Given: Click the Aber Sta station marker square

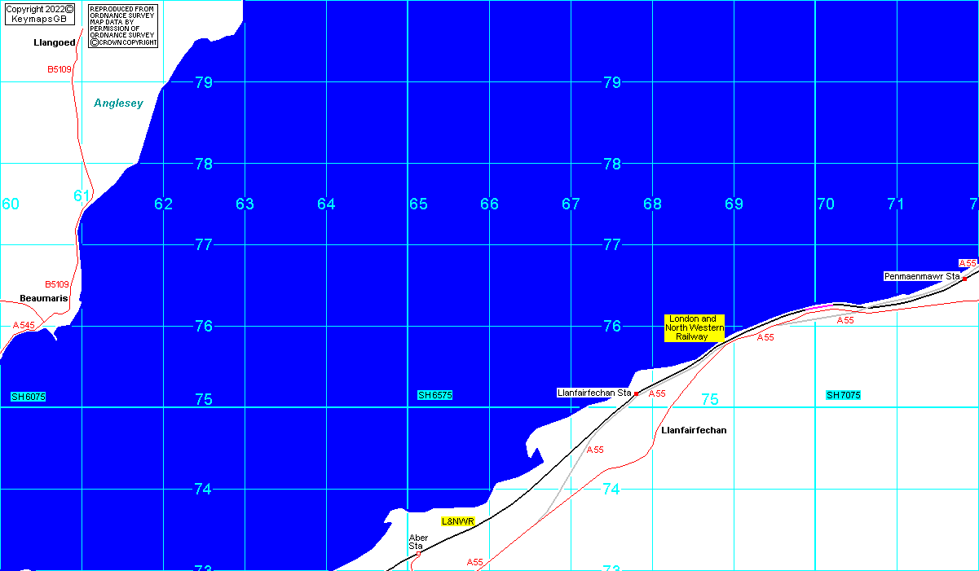Looking at the screenshot, I should pyautogui.click(x=418, y=554).
